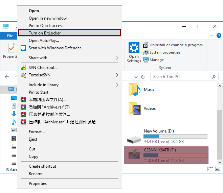Click the search magnifier icon
The width and height of the screenshot is (223, 193).
click(214, 77)
